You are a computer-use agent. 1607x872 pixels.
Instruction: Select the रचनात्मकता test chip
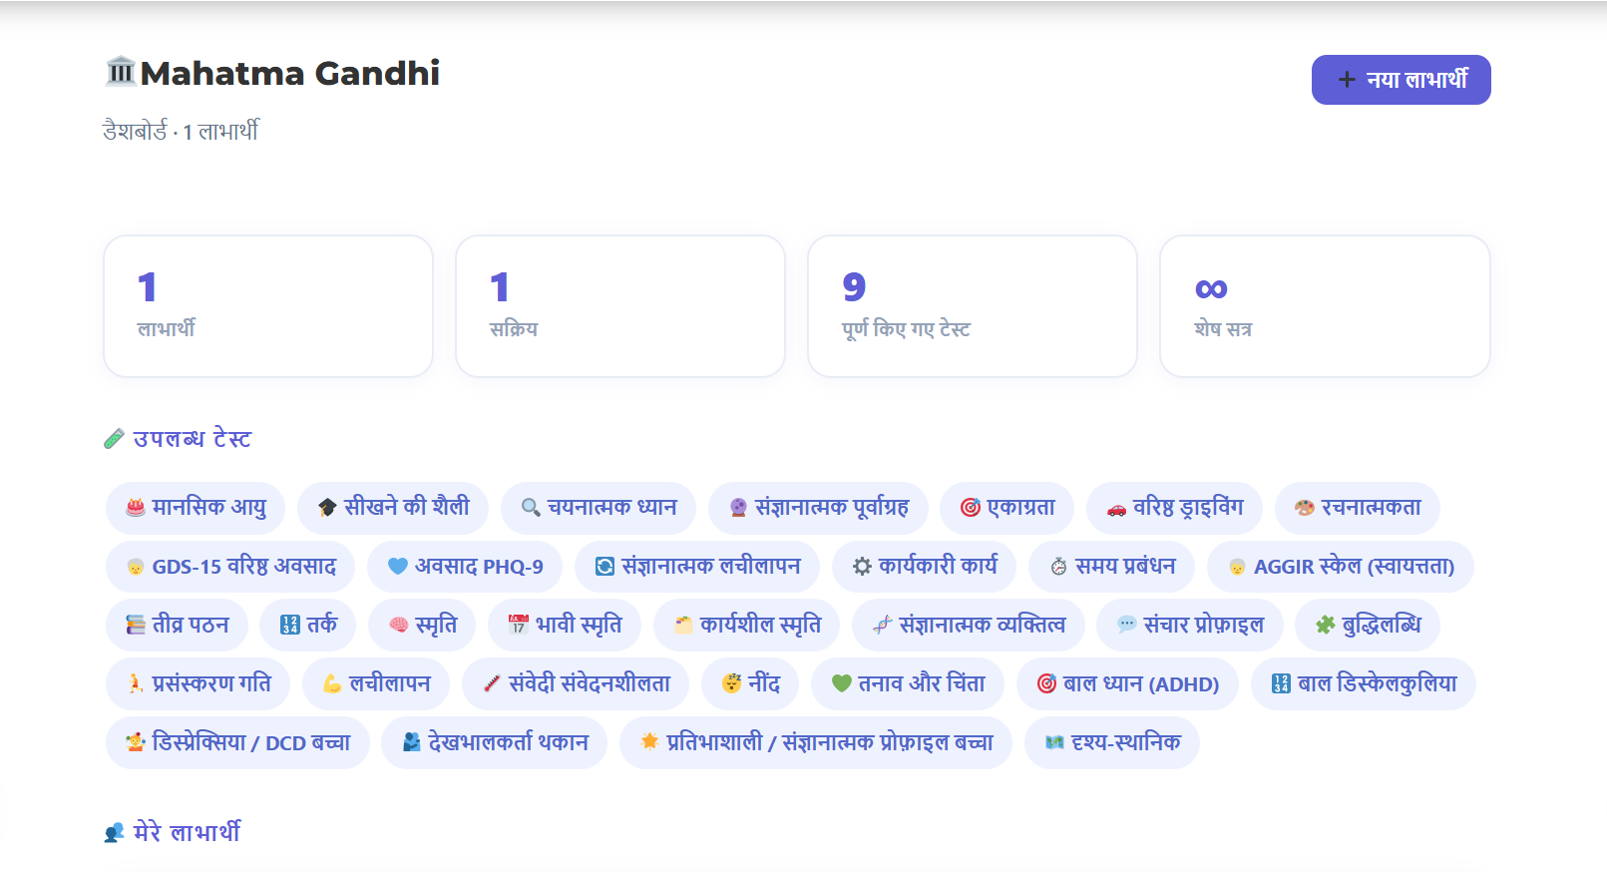(x=1357, y=507)
